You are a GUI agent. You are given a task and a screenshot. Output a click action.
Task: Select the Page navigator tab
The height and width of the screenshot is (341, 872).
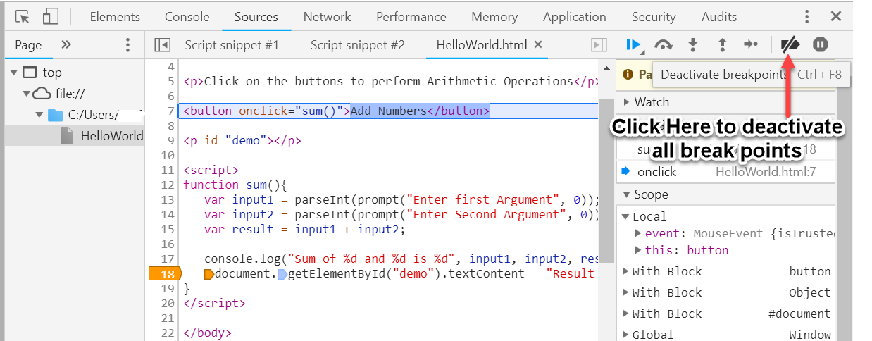28,44
